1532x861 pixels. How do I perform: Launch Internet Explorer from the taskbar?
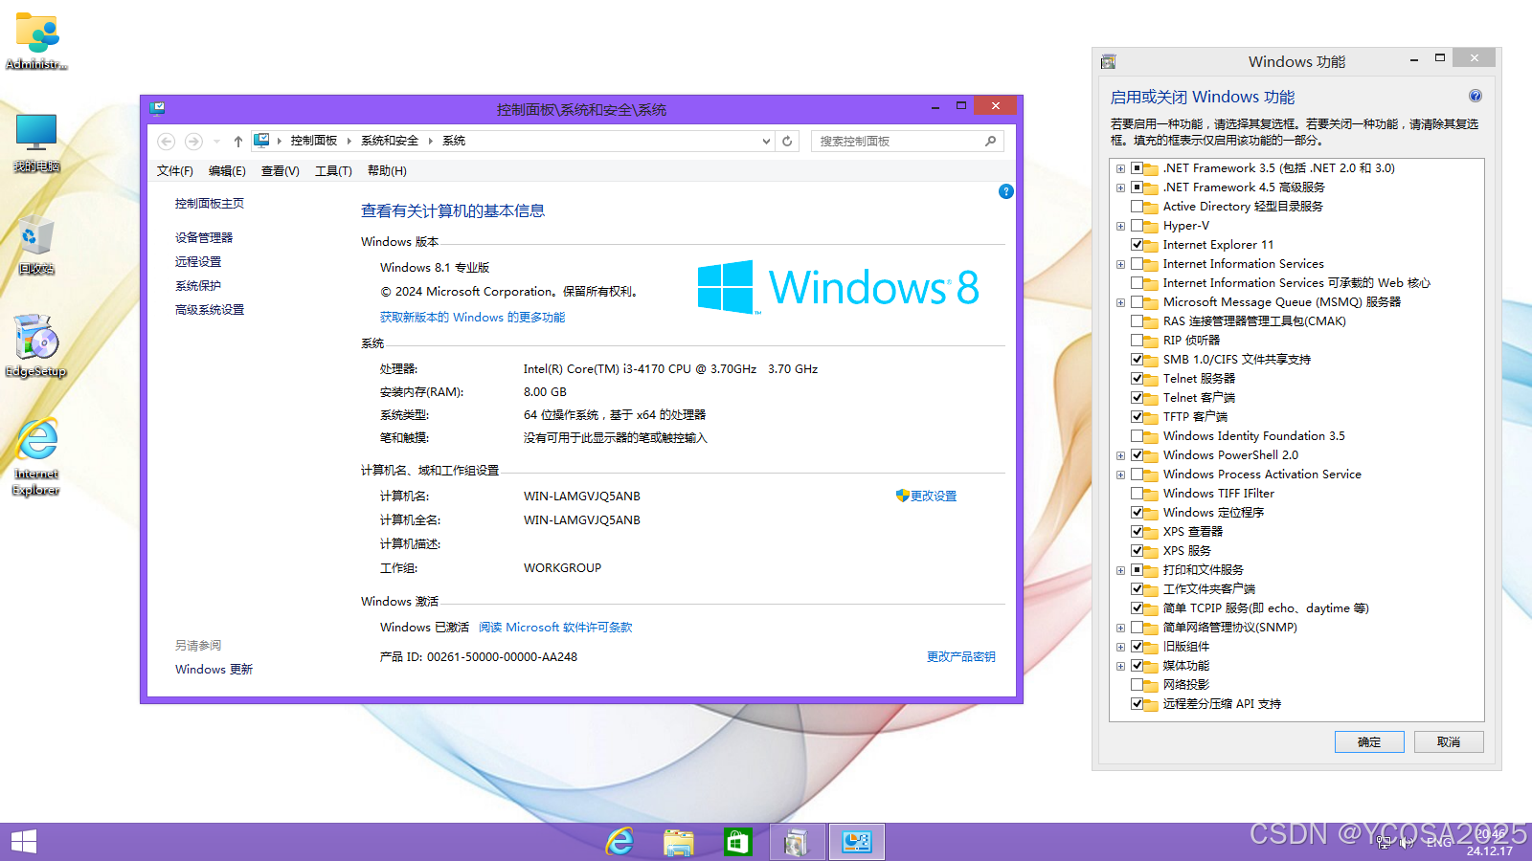point(620,842)
